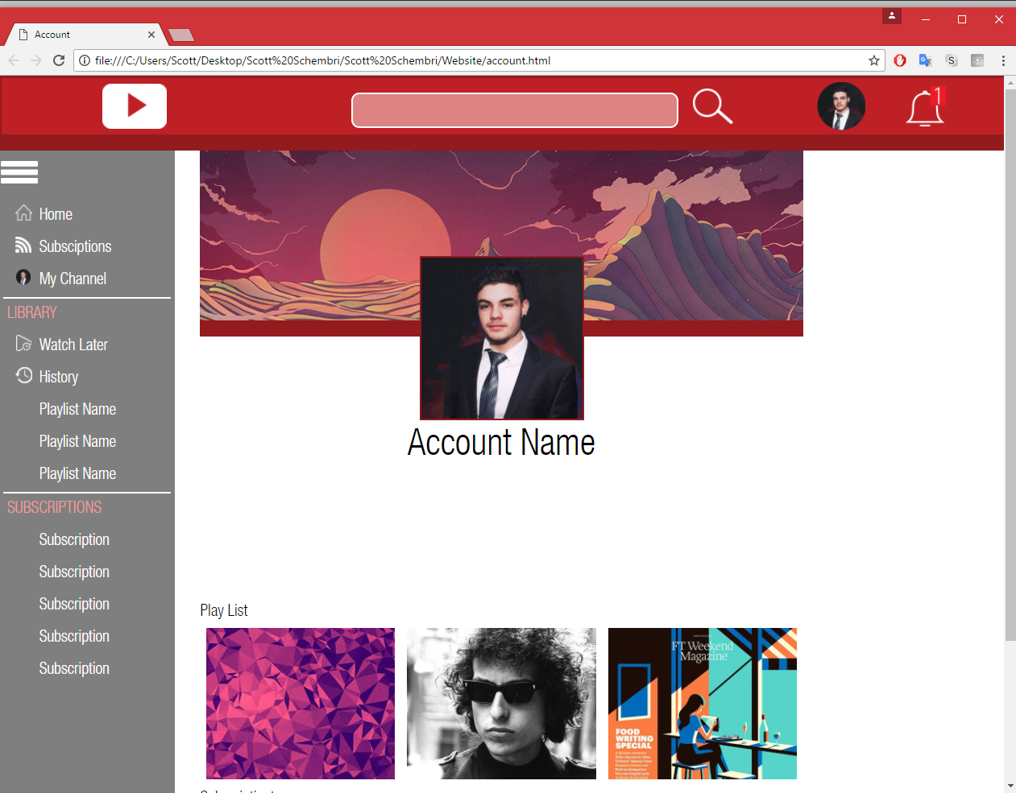Viewport: 1016px width, 793px height.
Task: Open the fifth Subscription link
Action: tap(74, 668)
